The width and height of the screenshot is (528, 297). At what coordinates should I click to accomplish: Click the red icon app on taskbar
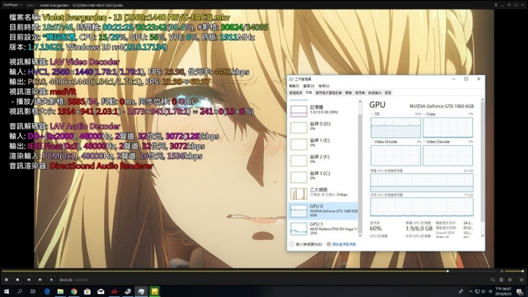tap(114, 291)
